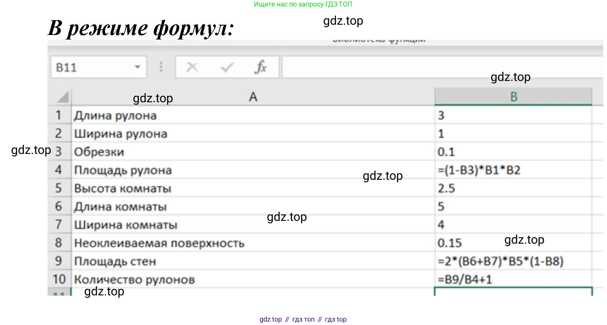The image size is (607, 325).
Task: Open the Name Box dropdown arrow
Action: coord(137,67)
